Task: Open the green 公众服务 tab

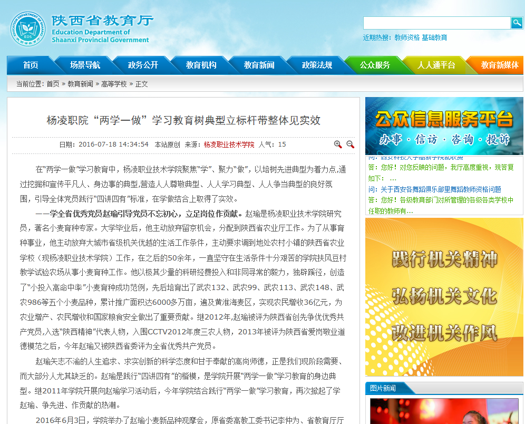Action: point(375,65)
